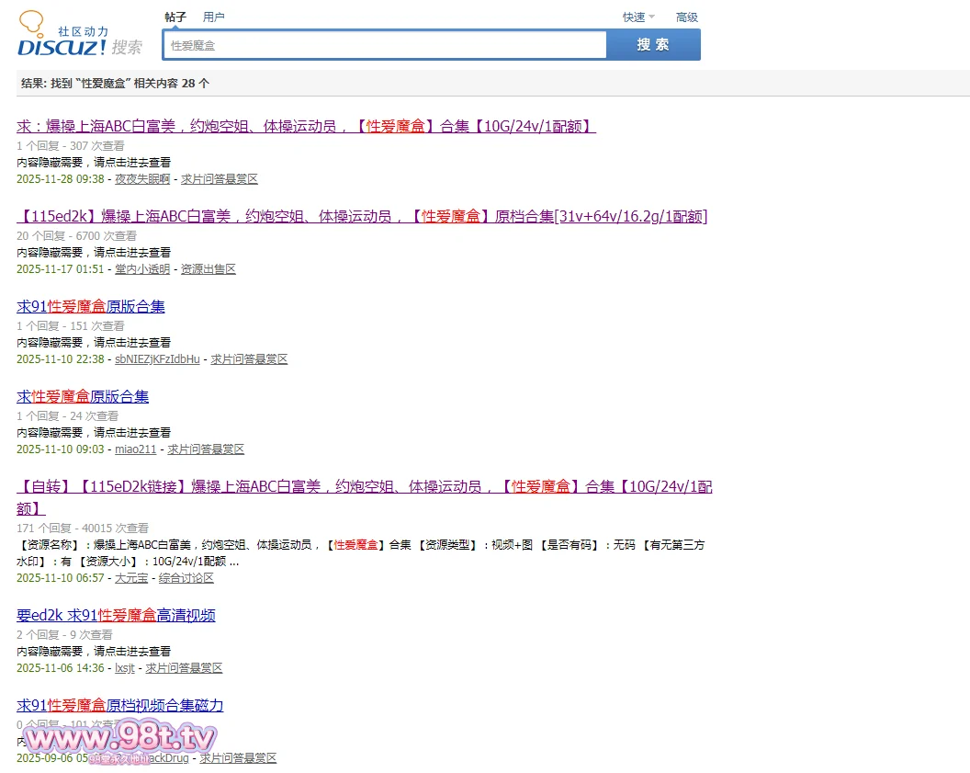The image size is (970, 773).
Task: Visit author 堂内小透明's profile
Action: point(142,269)
